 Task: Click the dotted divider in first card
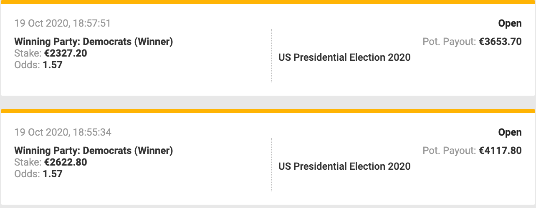click(x=272, y=56)
